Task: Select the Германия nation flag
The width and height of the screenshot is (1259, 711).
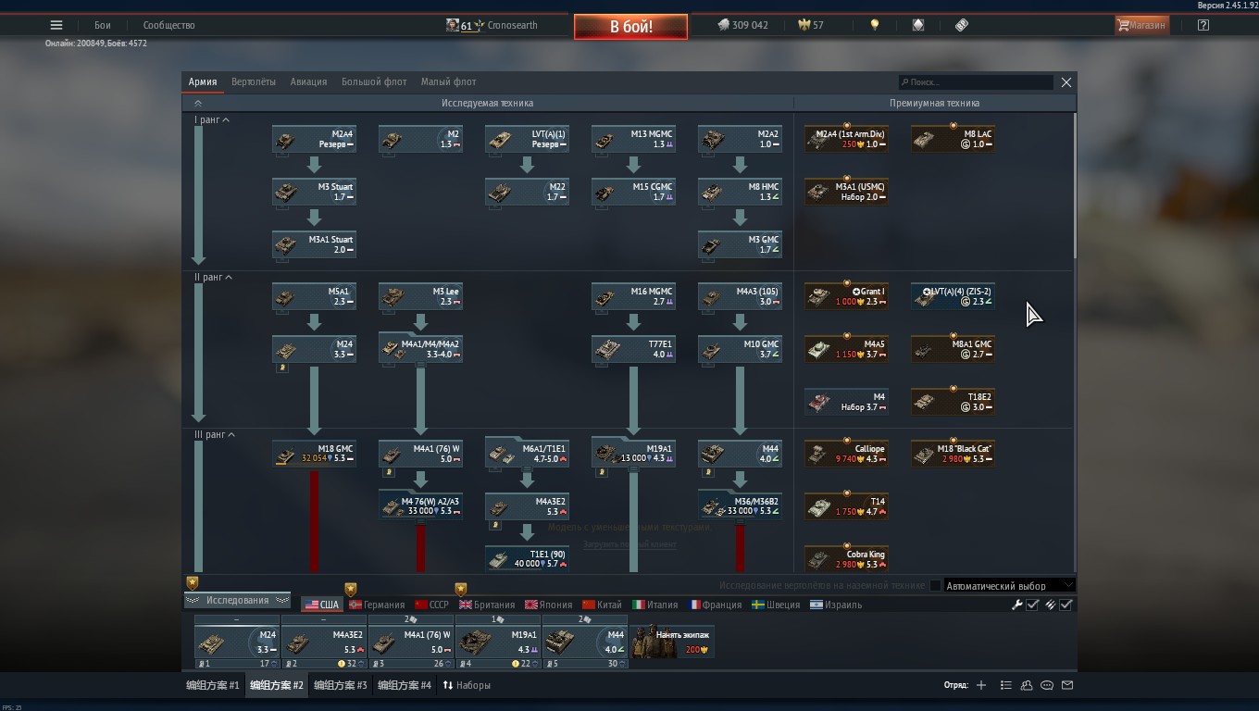Action: coord(377,605)
